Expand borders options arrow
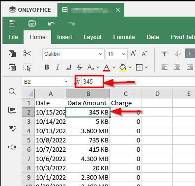195x186 pixels. click(x=146, y=68)
